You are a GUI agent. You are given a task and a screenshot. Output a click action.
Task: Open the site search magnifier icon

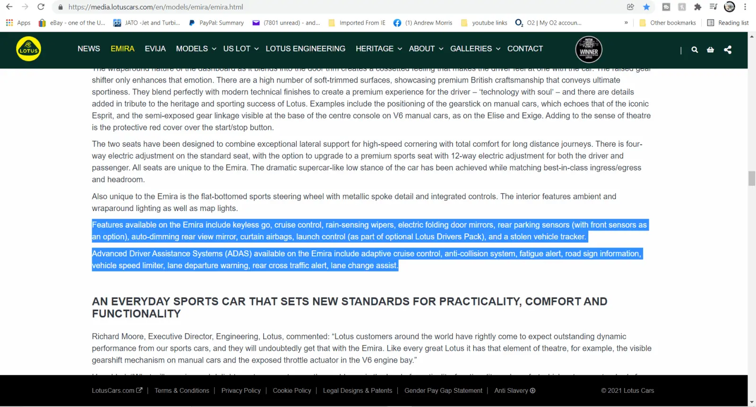(x=695, y=50)
